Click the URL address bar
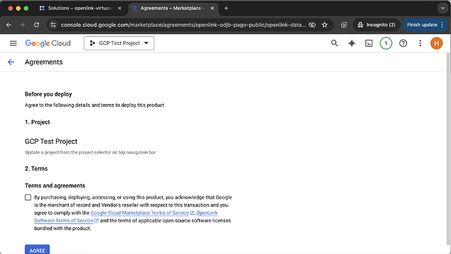Screen dimensions: 451x254 pyautogui.click(x=183, y=25)
